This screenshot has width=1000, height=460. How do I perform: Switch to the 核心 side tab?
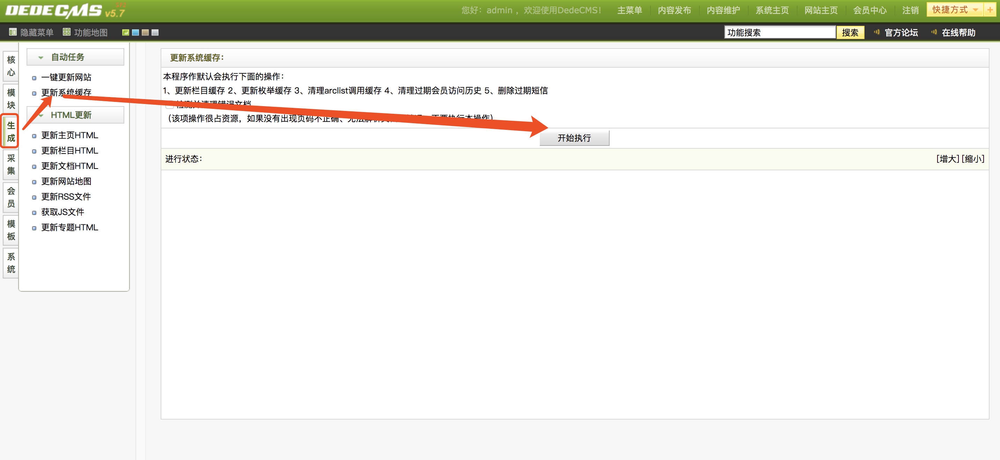pos(11,66)
